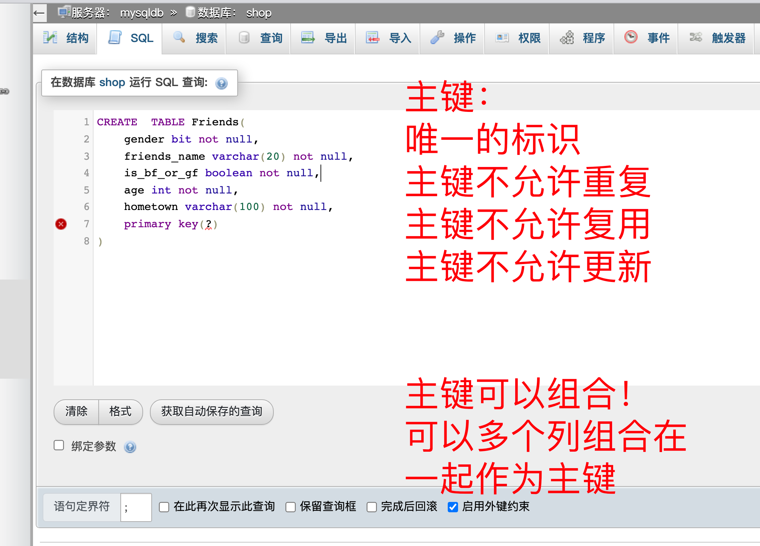This screenshot has width=760, height=546.
Task: Disable foreign key checks checkbox
Action: (x=453, y=507)
